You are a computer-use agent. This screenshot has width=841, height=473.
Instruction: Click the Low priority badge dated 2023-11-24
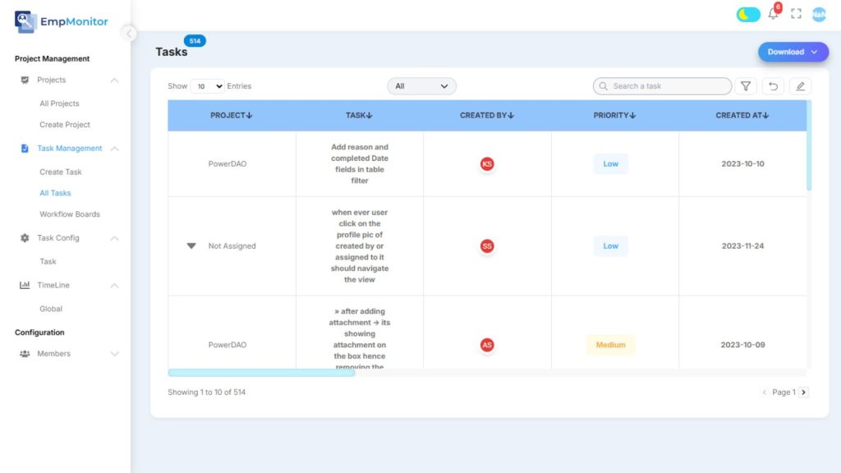[610, 246]
